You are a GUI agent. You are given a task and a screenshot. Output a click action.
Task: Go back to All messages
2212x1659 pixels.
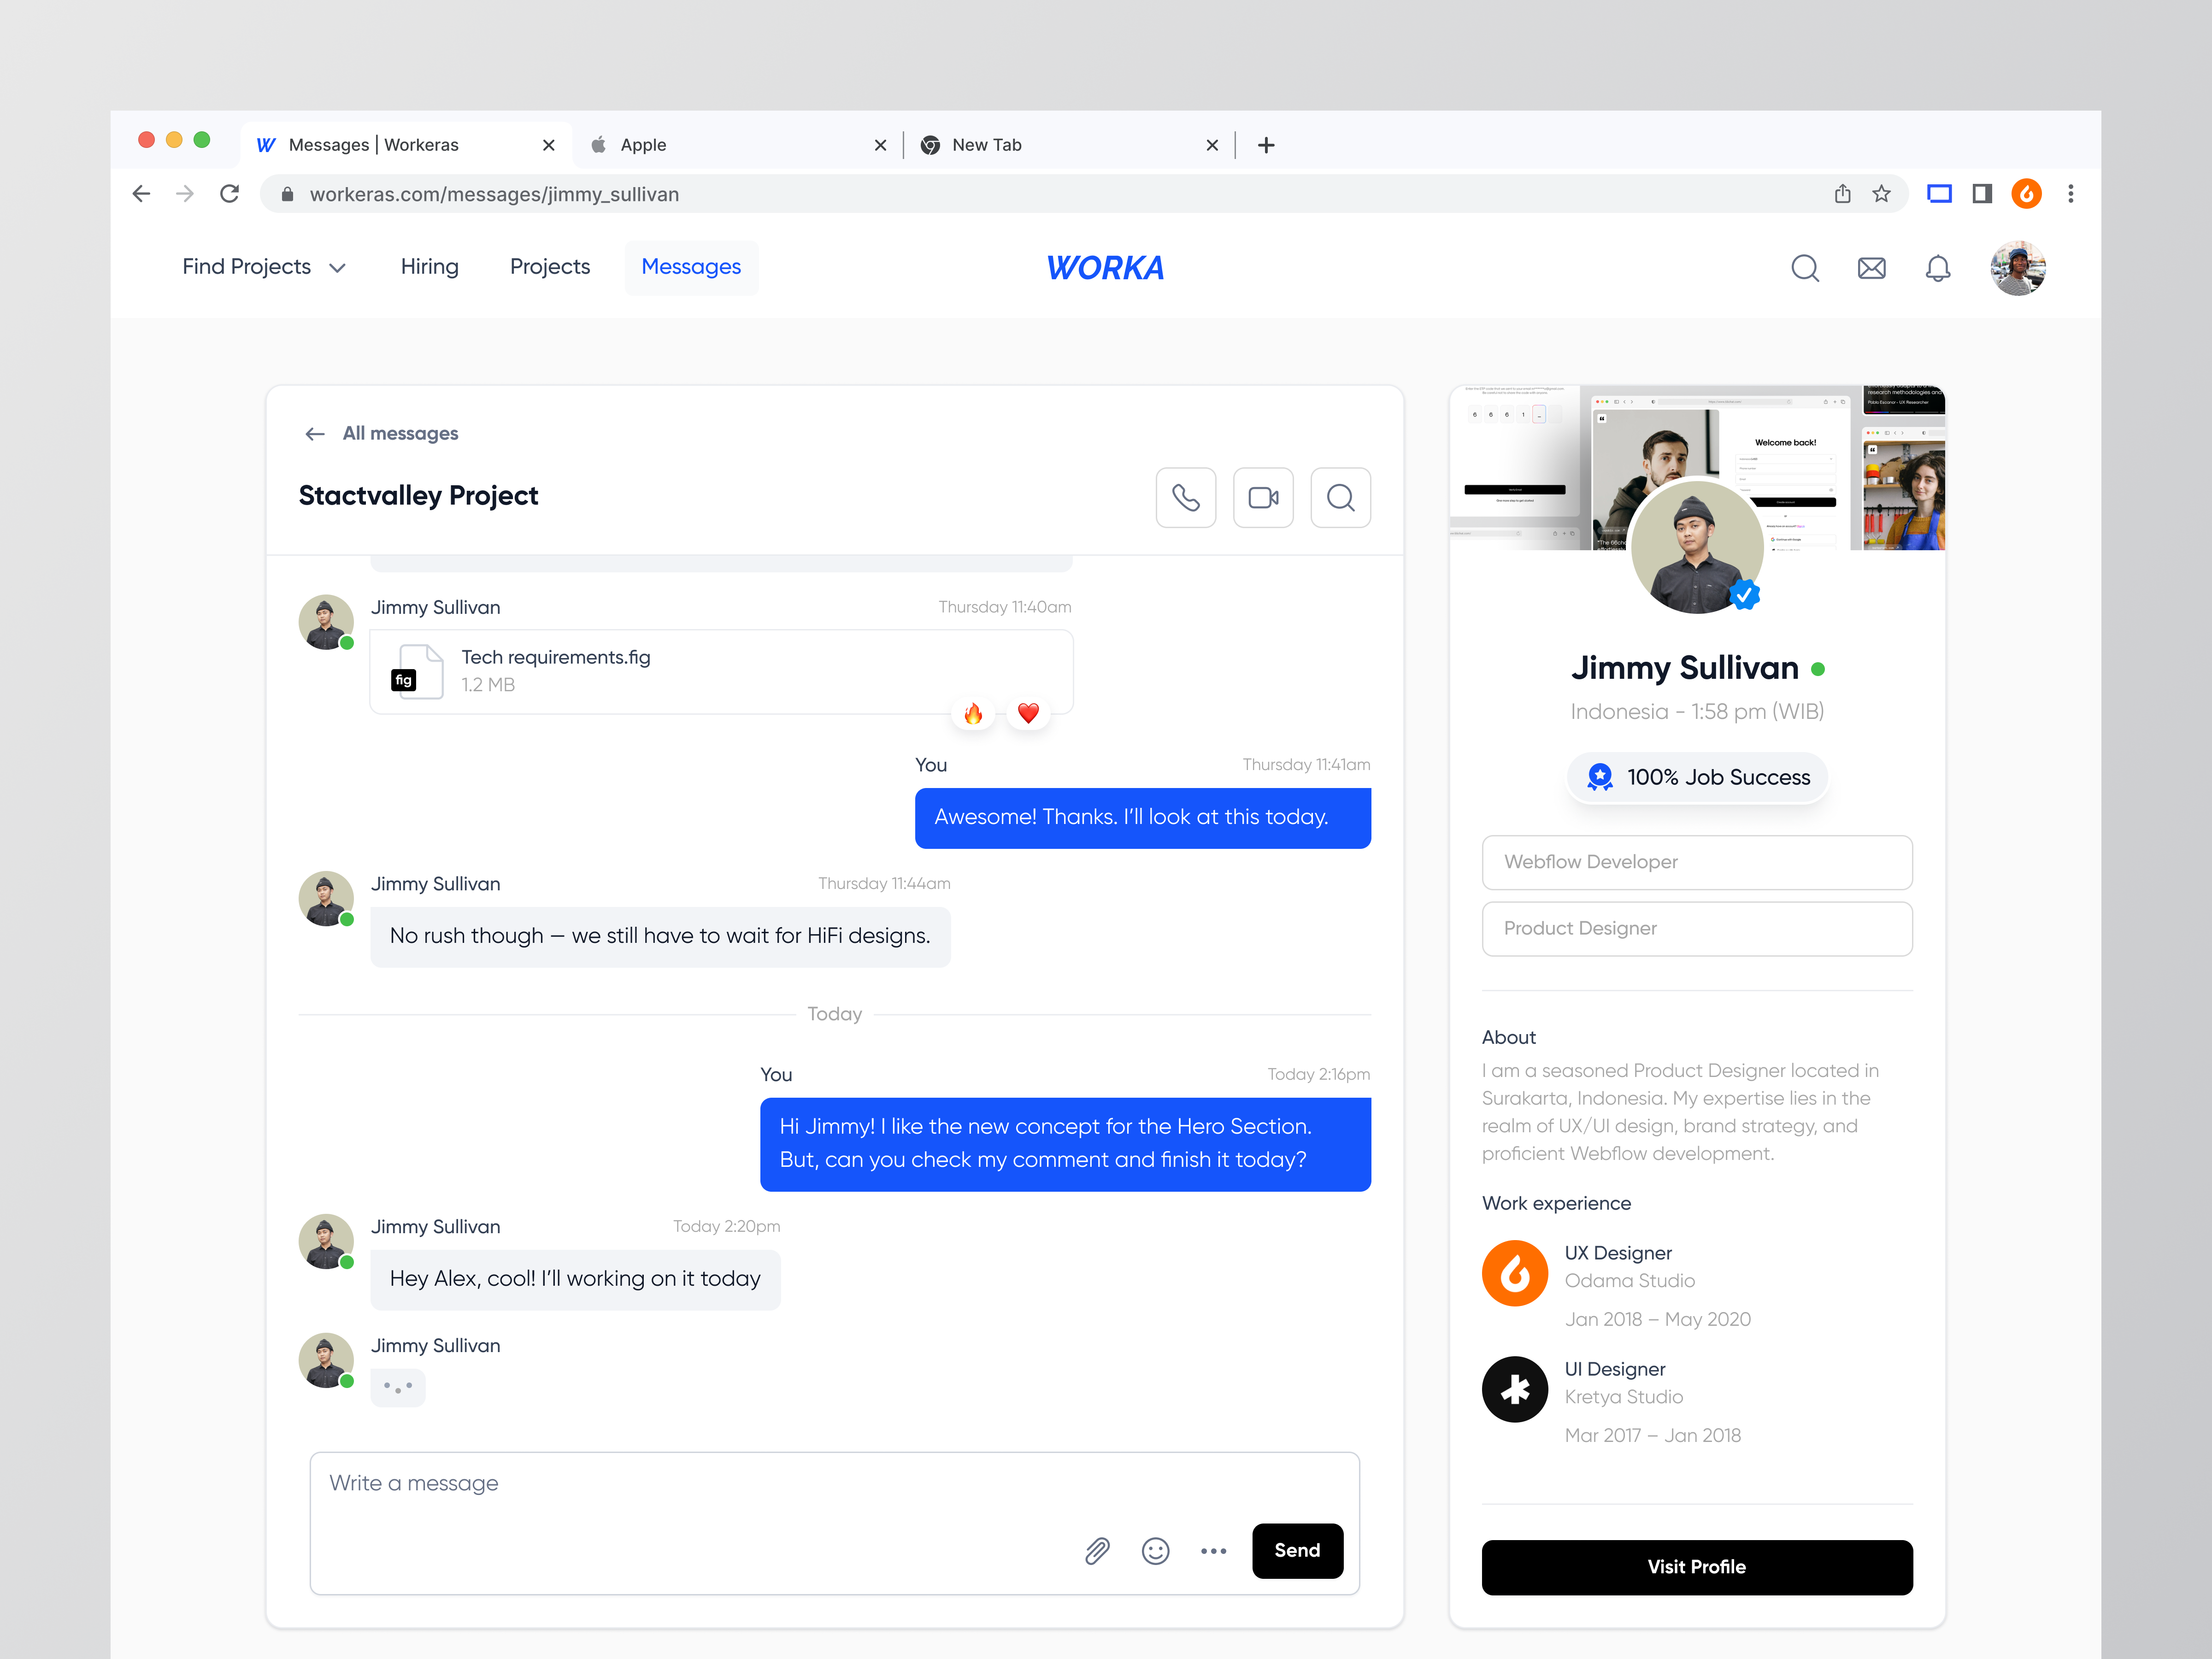[x=381, y=433]
